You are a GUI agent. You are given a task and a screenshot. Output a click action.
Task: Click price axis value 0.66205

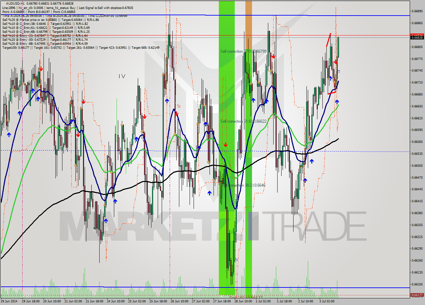(x=417, y=284)
